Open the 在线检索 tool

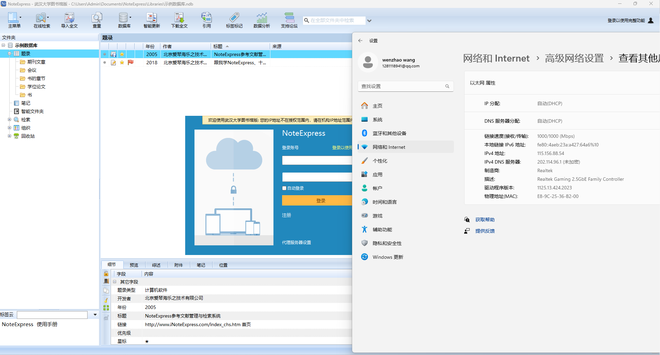click(x=42, y=20)
